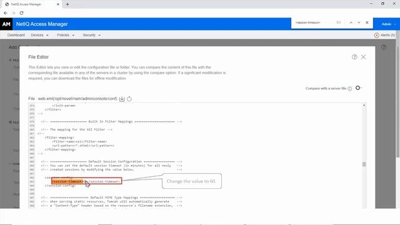Open the Dashboard menu item
400x225 pixels.
16,35
